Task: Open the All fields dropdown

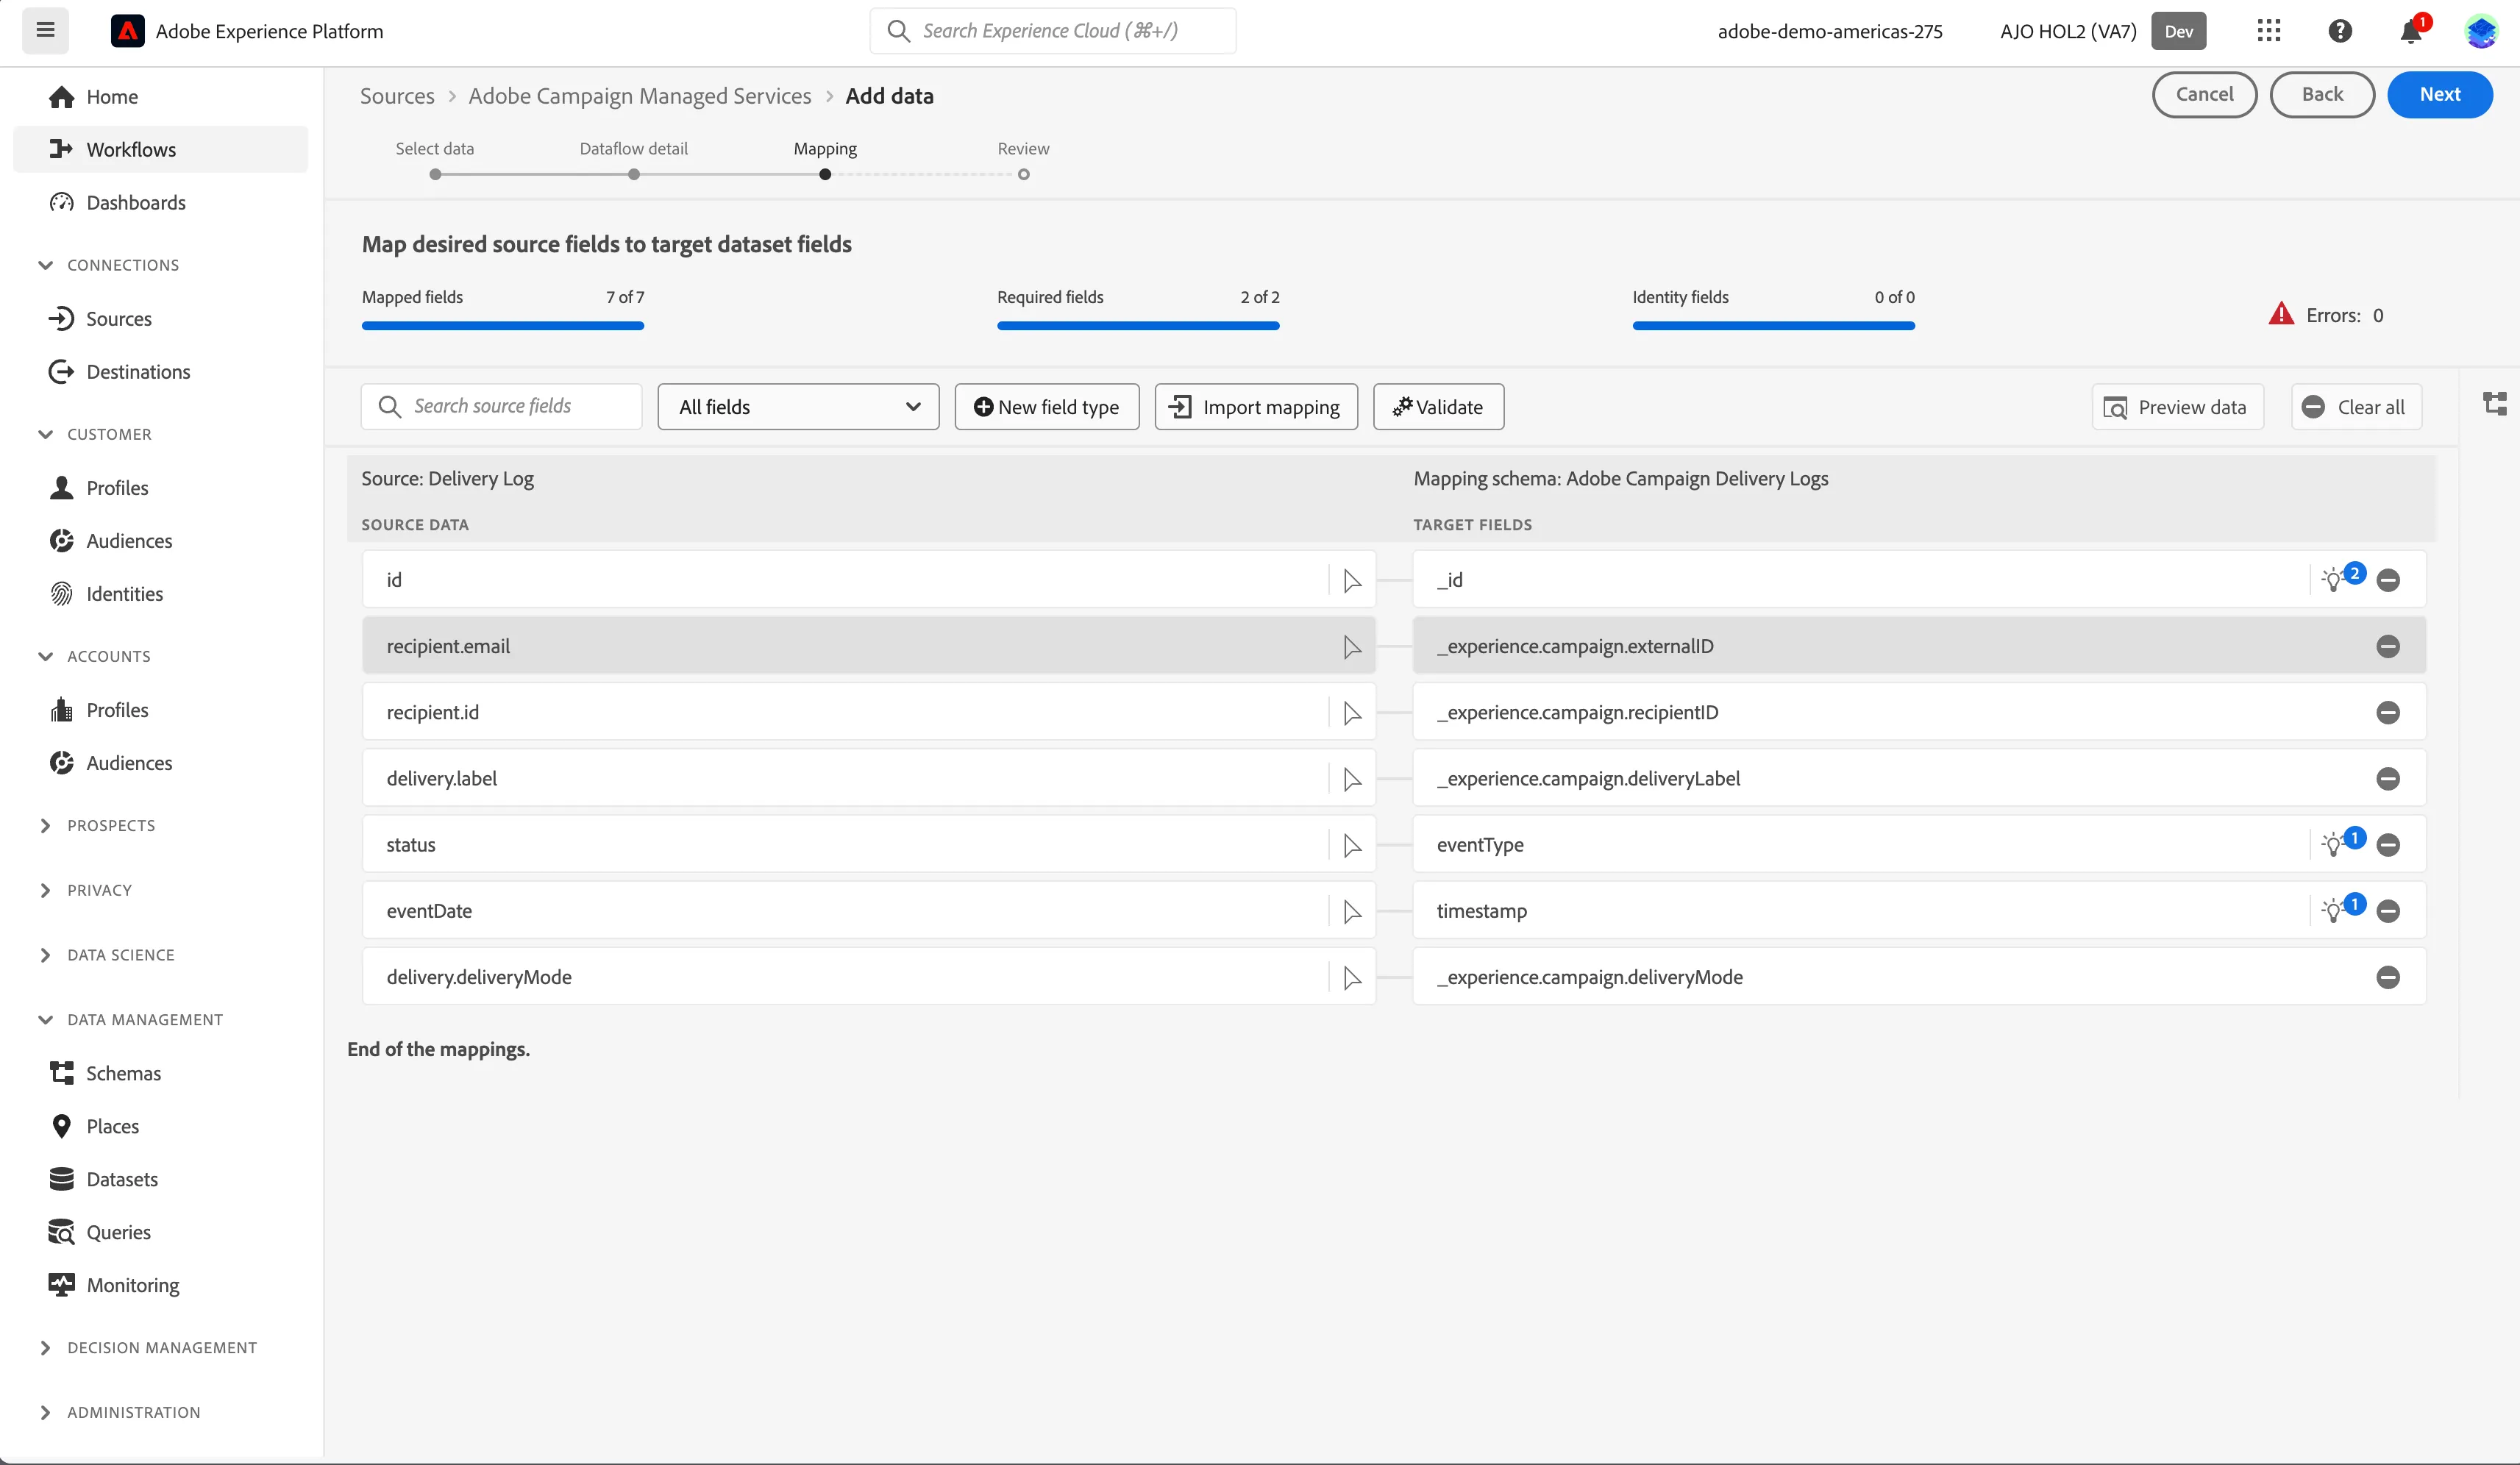Action: click(798, 407)
